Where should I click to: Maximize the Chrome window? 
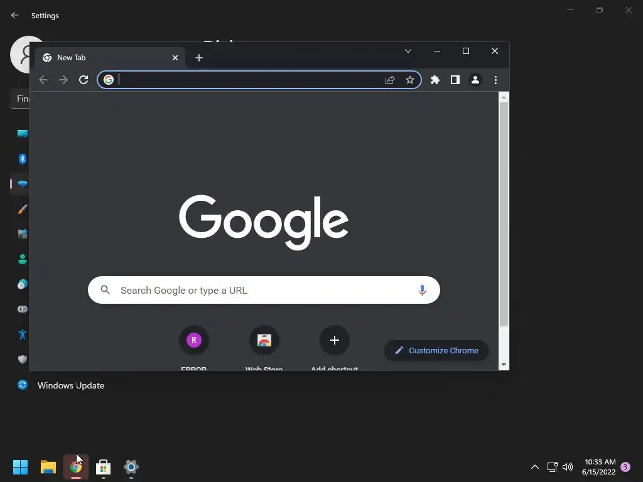[466, 51]
